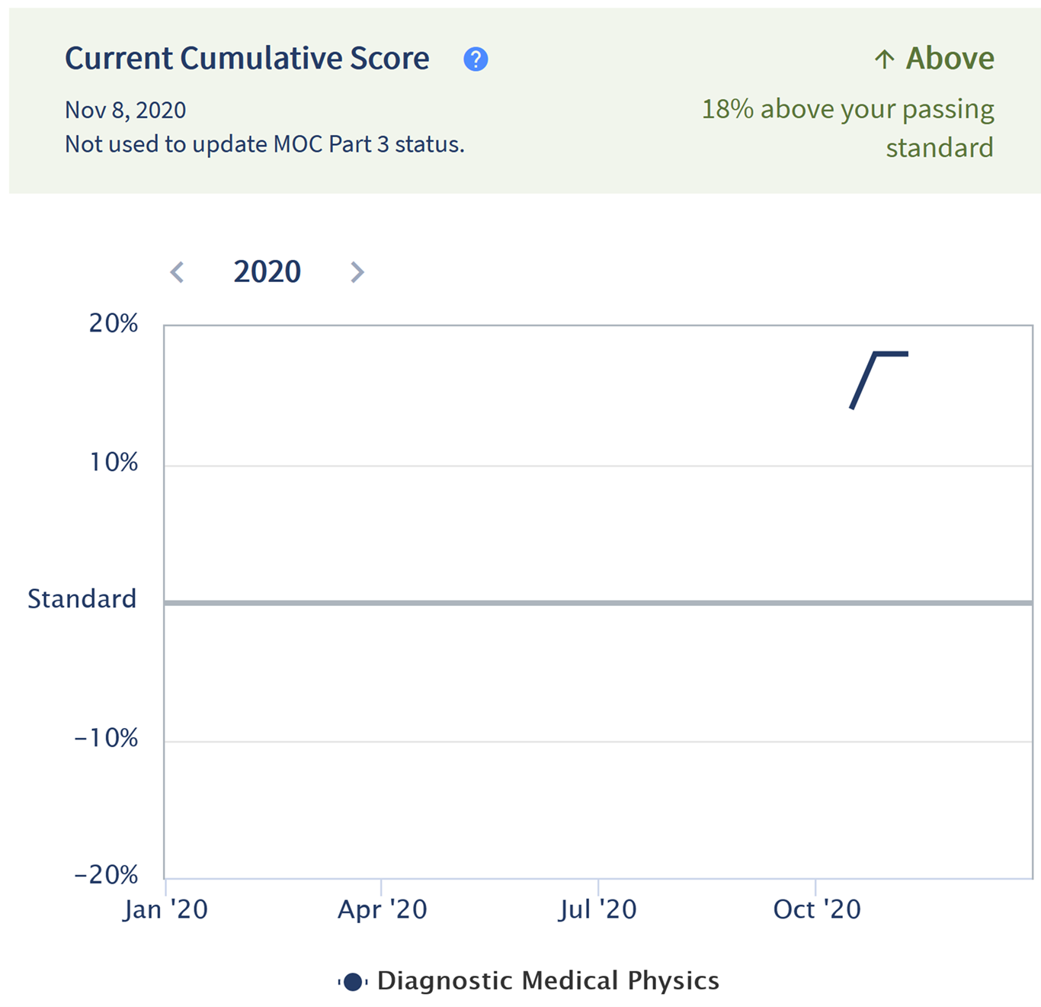
Task: Click the Jan '20 axis label
Action: (x=165, y=909)
